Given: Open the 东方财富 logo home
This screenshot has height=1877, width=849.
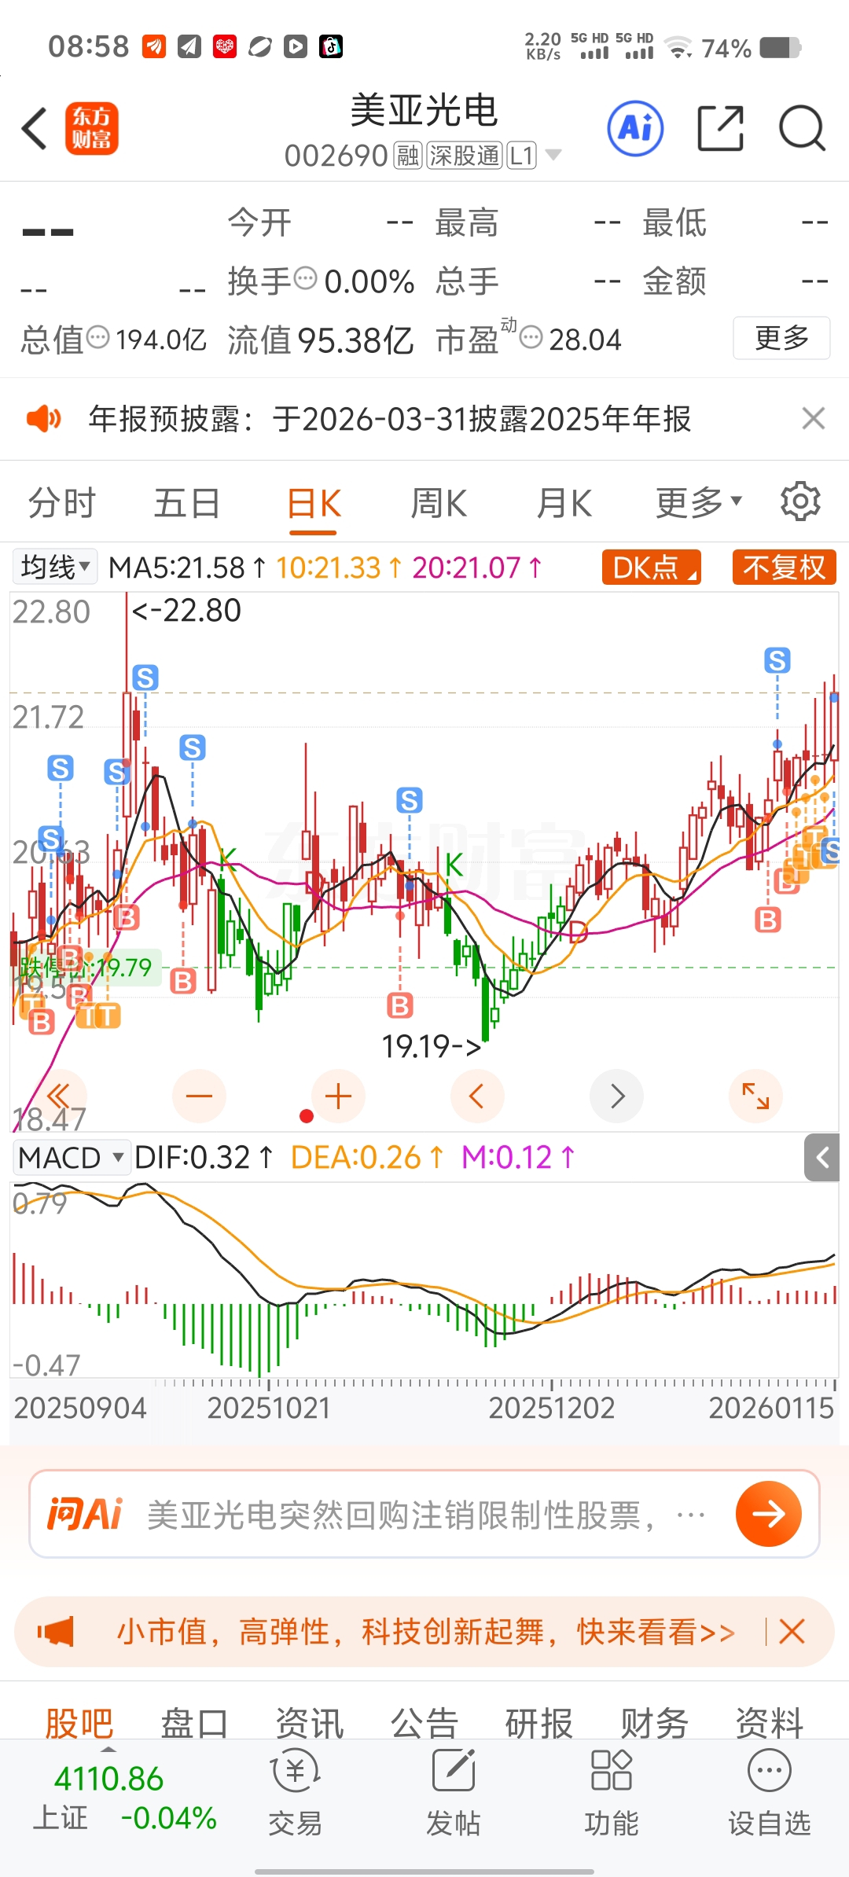Looking at the screenshot, I should (x=92, y=128).
